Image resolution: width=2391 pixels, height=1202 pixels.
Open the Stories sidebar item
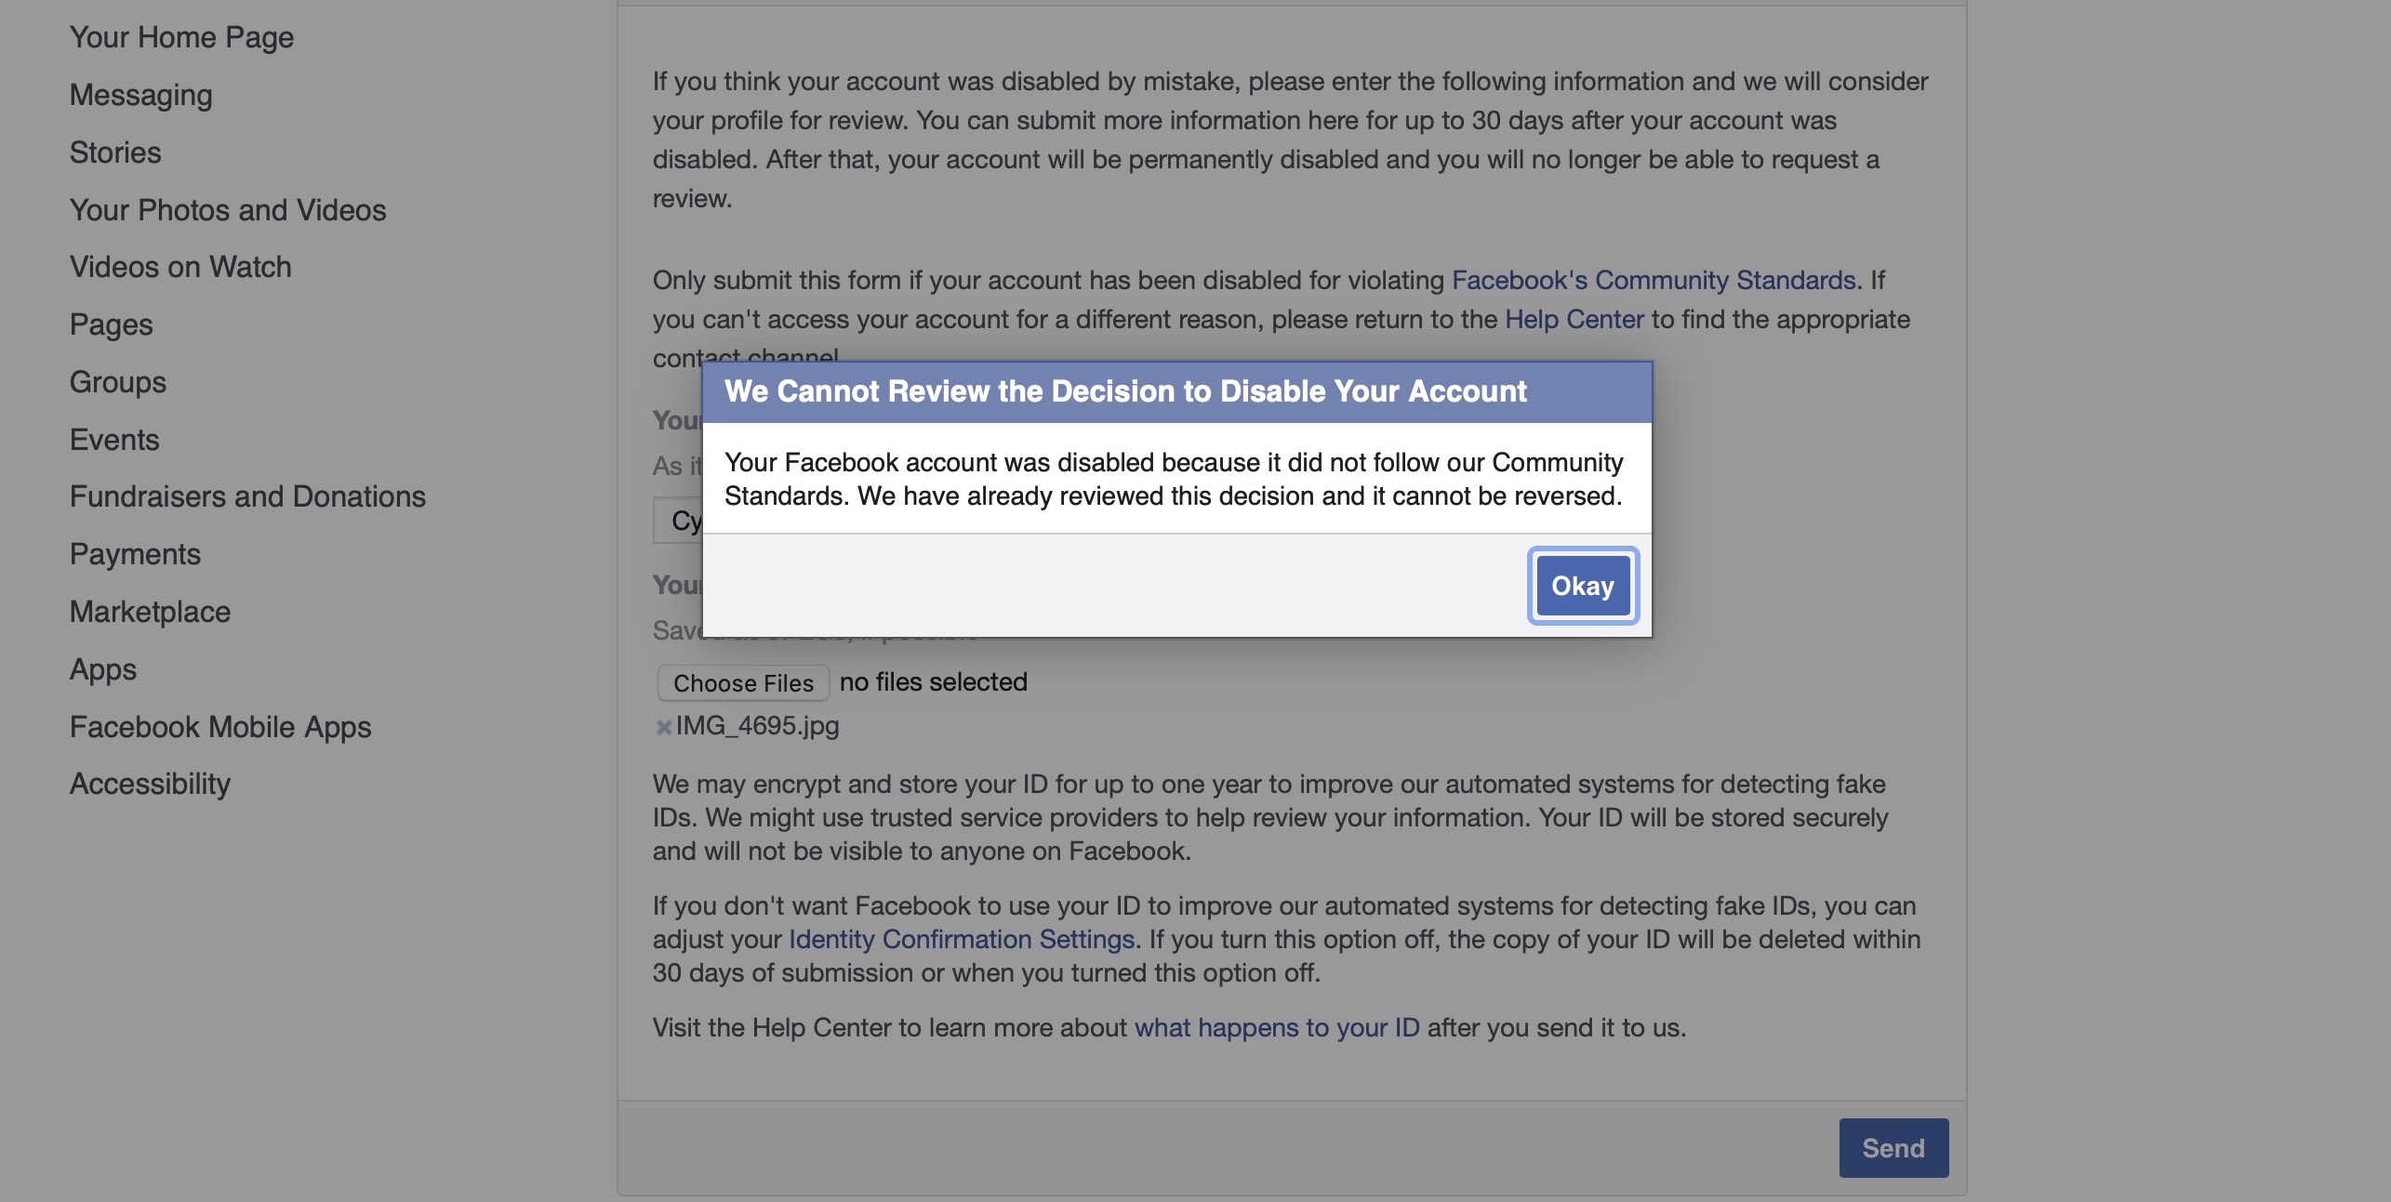point(115,152)
